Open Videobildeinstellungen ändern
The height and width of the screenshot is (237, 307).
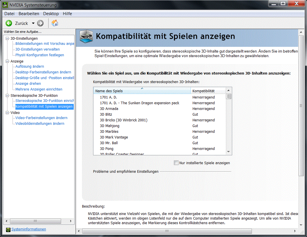click(40, 123)
